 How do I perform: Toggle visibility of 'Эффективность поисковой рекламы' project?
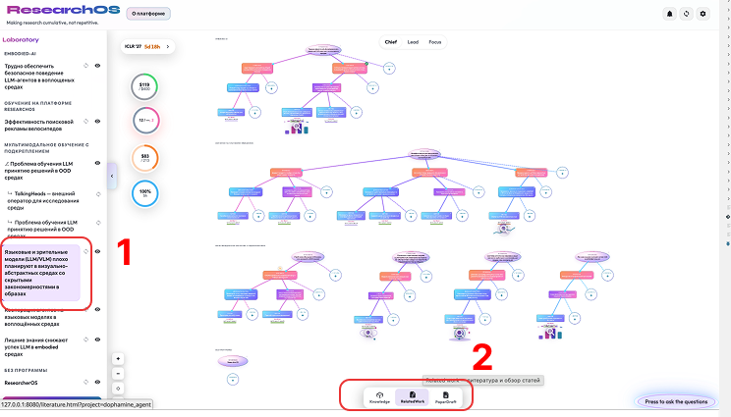tap(97, 121)
